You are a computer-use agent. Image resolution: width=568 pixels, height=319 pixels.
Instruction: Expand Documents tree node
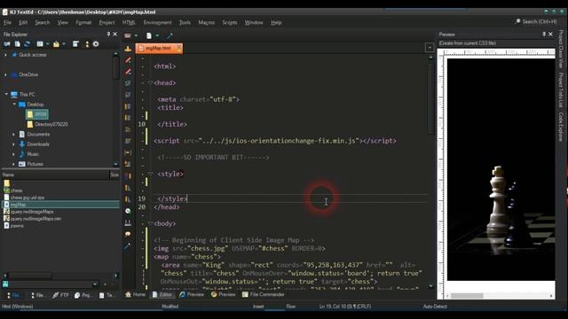click(x=14, y=134)
